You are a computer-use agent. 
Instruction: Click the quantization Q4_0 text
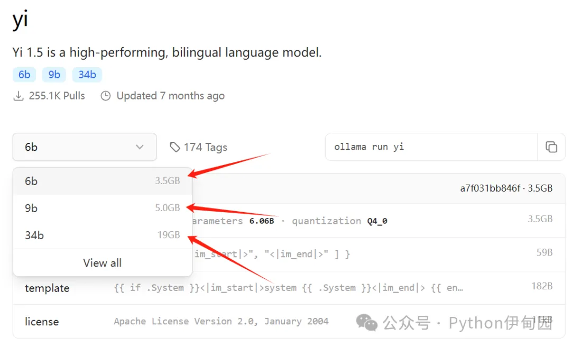point(339,221)
